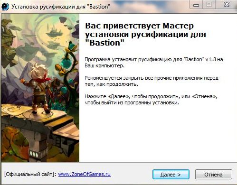Click the 'Рекомендуется закрыть все прочие приложения' text

(x=152, y=81)
